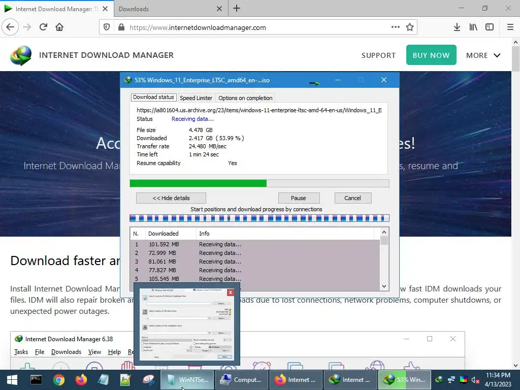This screenshot has height=390, width=520.
Task: Open the WinNTSetup preview thumbnail
Action: (187, 324)
